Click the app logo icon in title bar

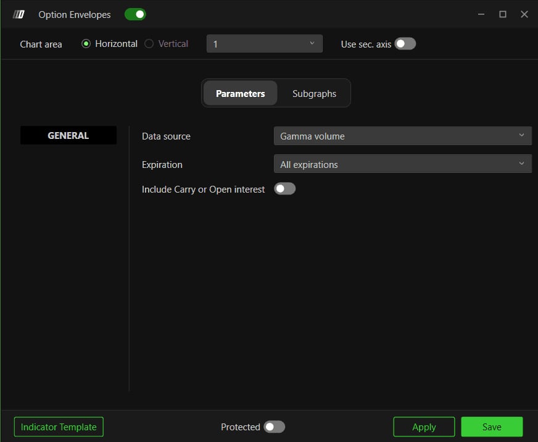[x=19, y=14]
